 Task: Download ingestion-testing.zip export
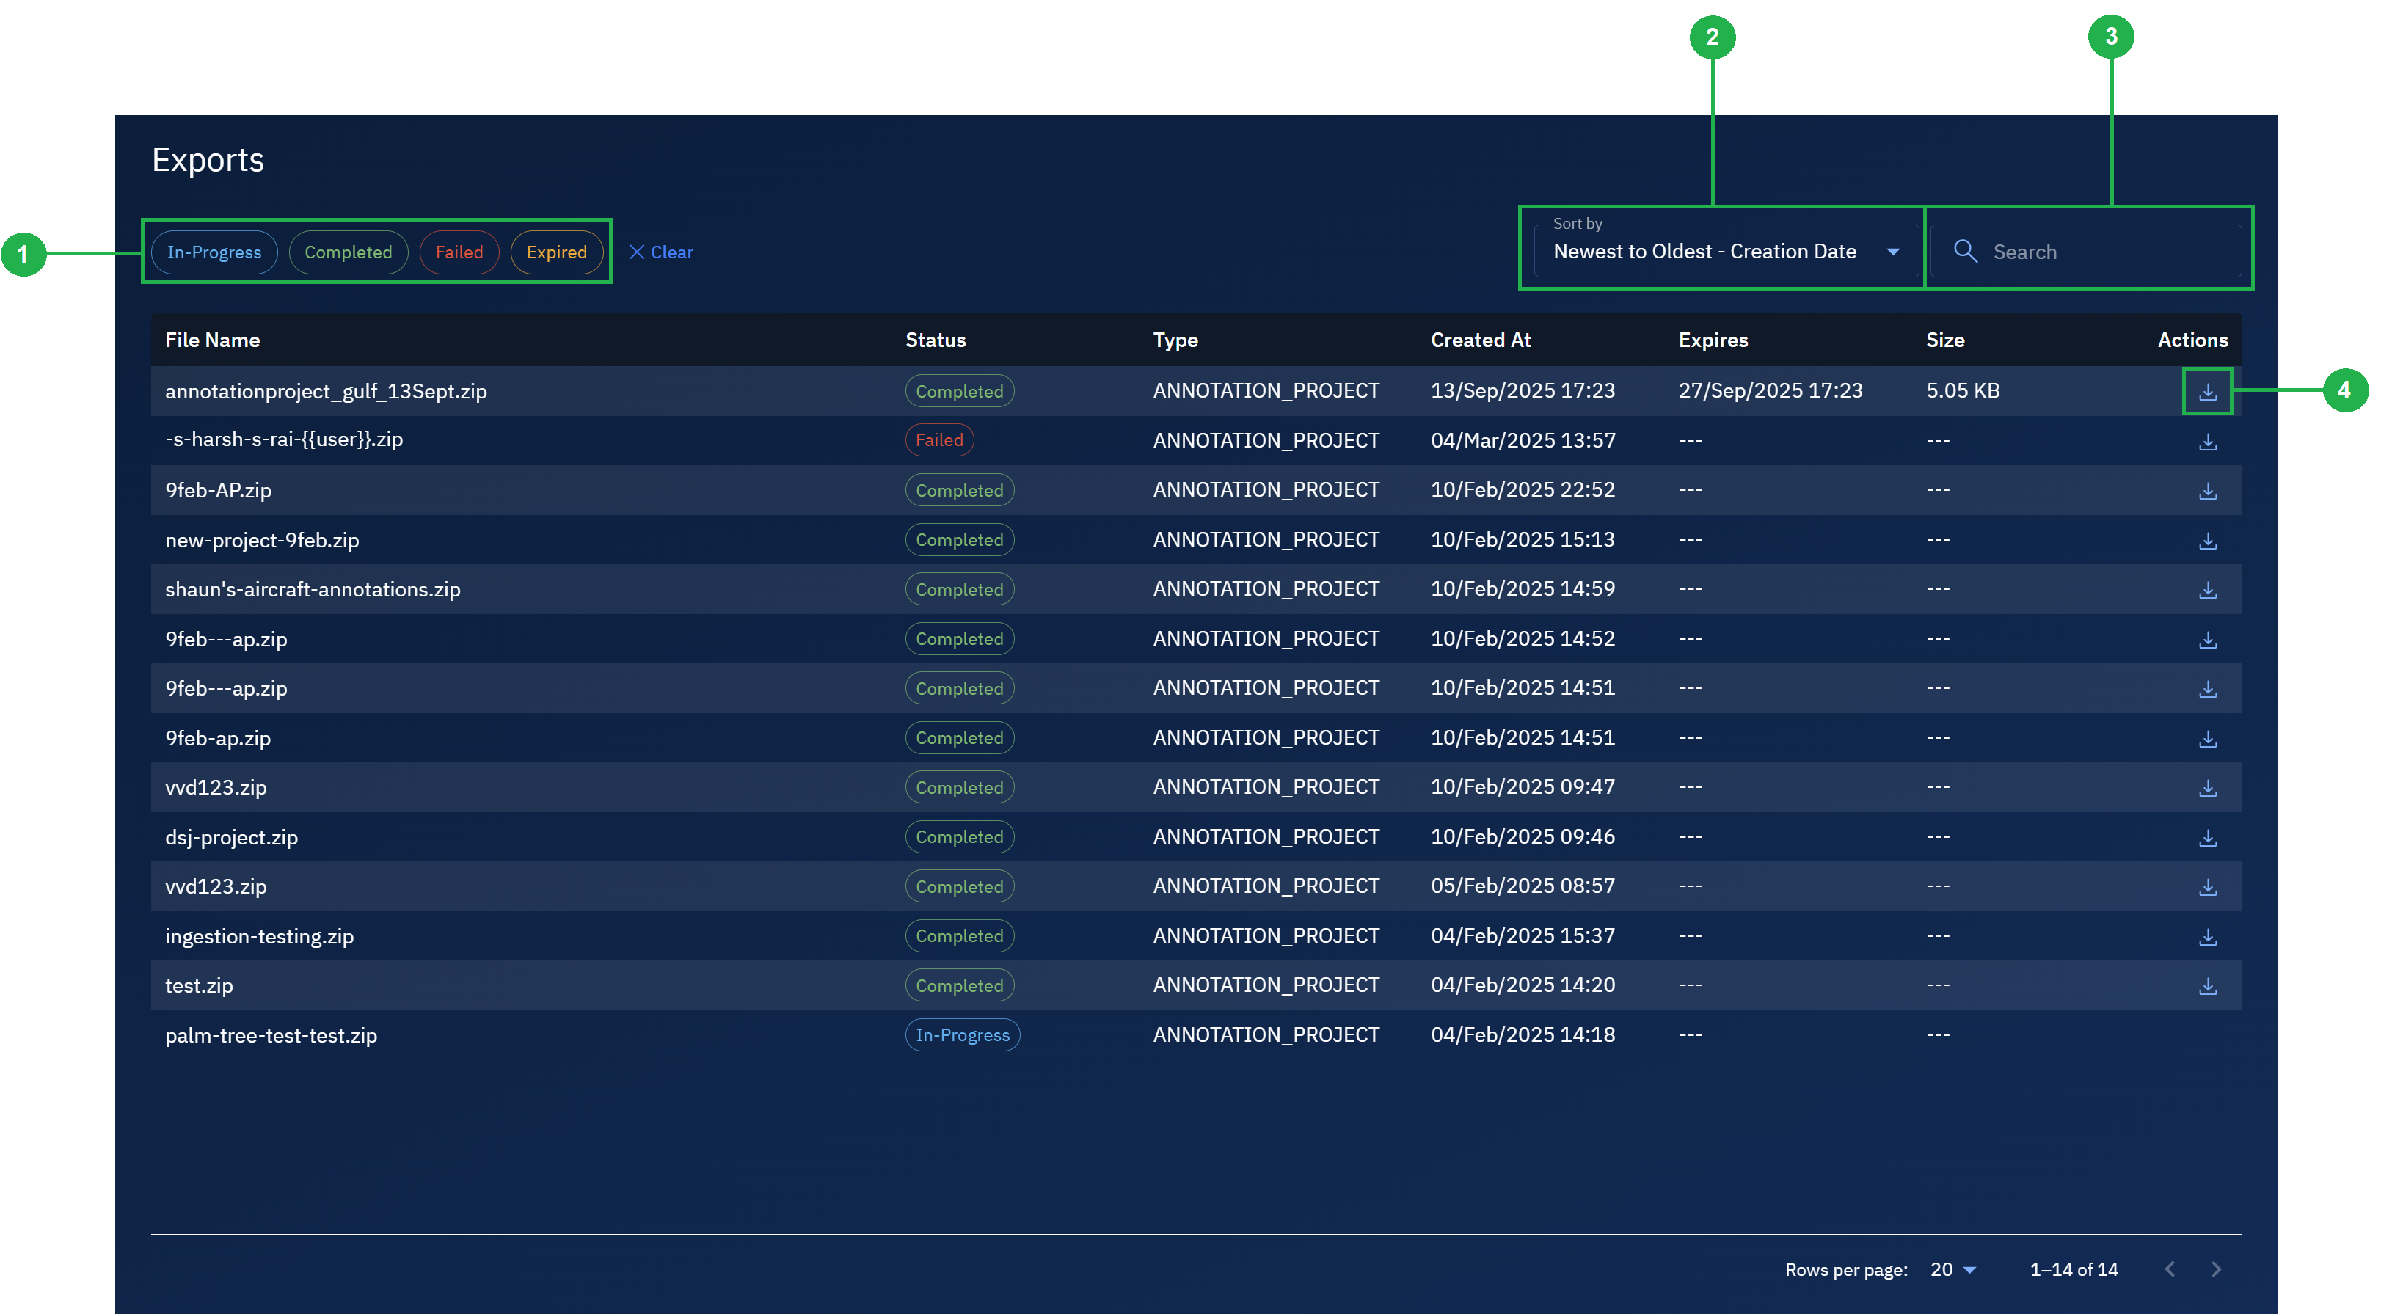pos(2208,936)
